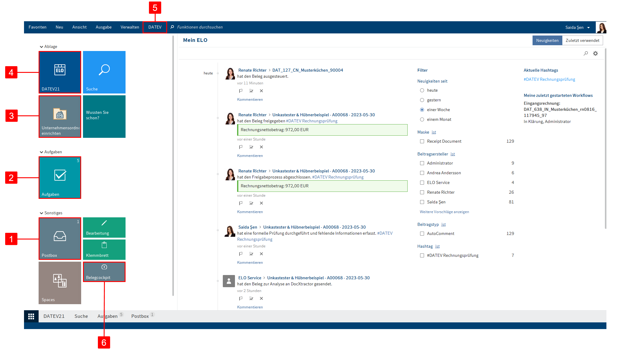
Task: Click Kommentieren under DAT_127_CN post
Action: point(250,100)
